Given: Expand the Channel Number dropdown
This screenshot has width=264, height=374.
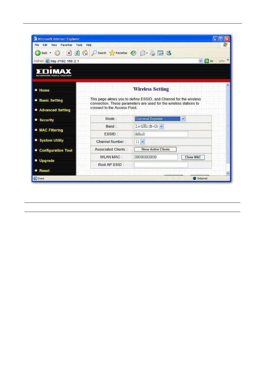Looking at the screenshot, I should [143, 142].
